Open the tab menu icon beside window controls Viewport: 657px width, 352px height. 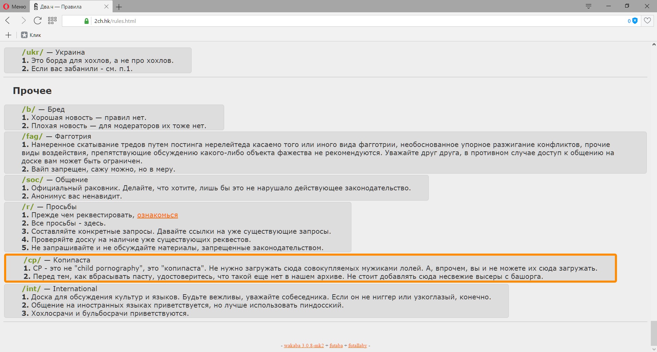[589, 6]
